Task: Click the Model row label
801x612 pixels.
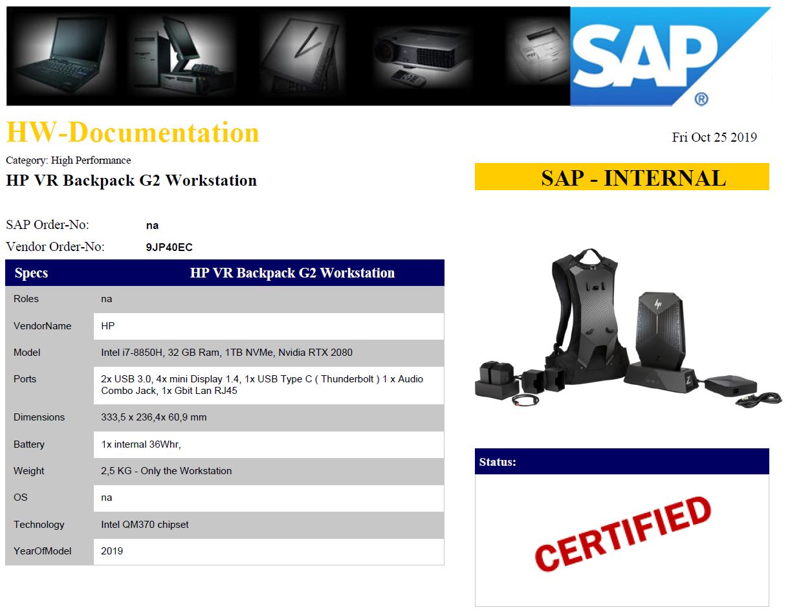Action: (27, 353)
